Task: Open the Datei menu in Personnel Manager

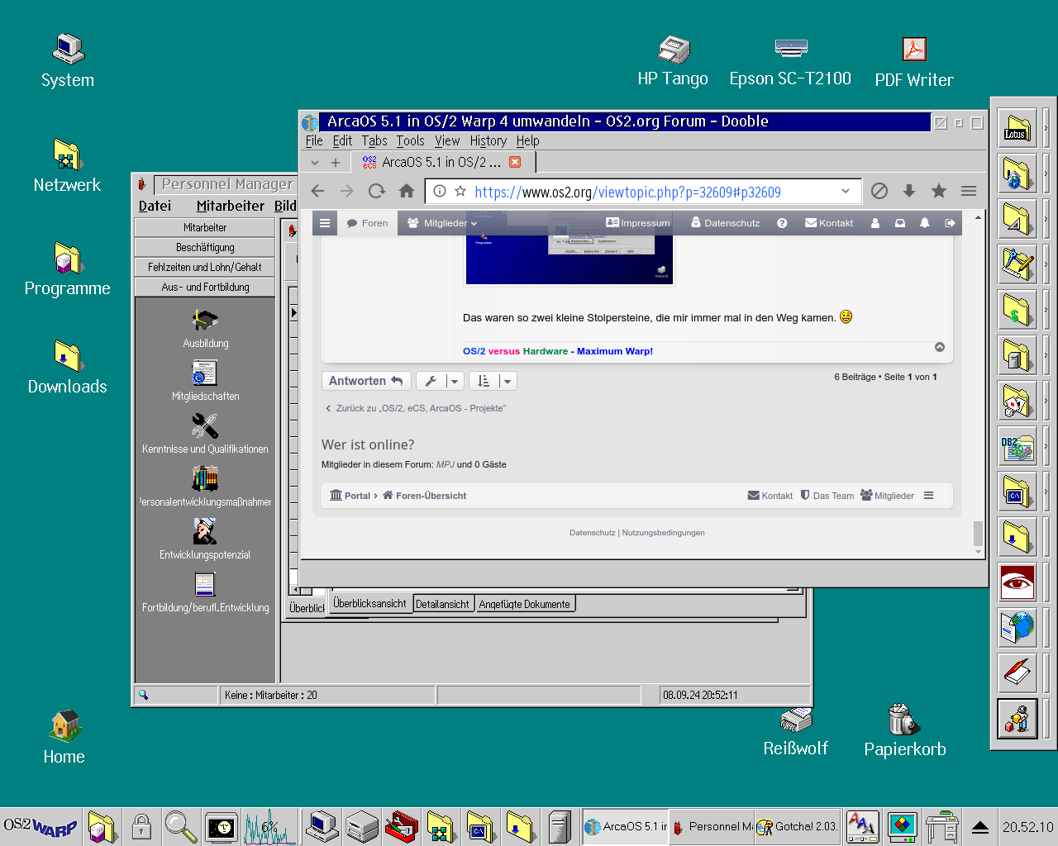Action: click(x=155, y=206)
